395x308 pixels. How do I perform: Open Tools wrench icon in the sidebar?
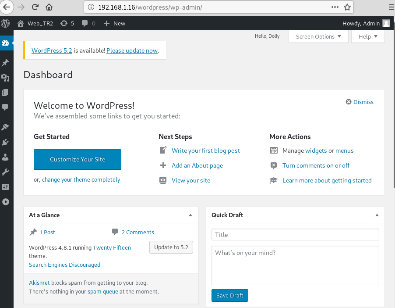(5, 172)
